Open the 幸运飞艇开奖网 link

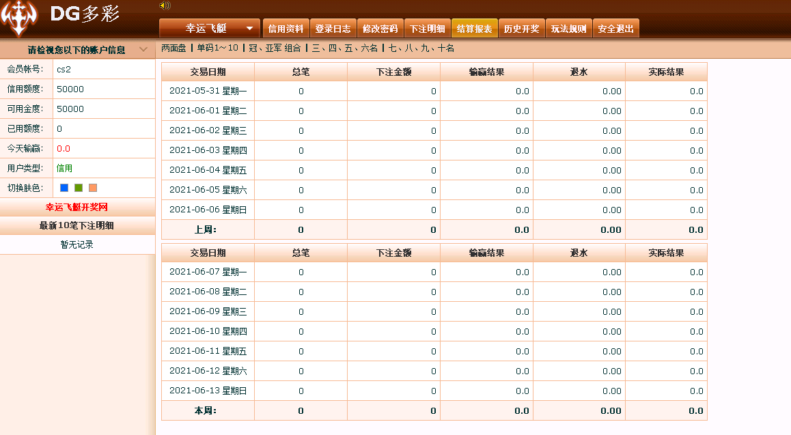pos(77,207)
